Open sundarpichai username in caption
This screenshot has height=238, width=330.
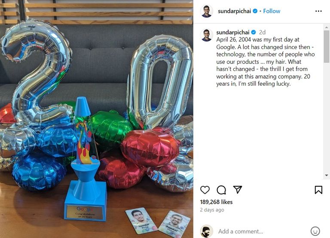[x=232, y=32]
